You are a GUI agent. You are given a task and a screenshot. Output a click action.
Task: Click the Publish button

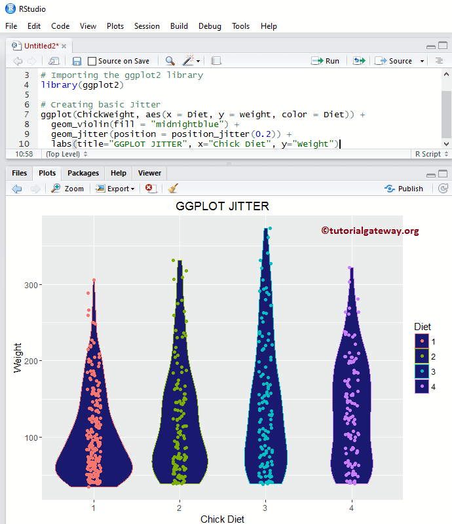tap(404, 189)
